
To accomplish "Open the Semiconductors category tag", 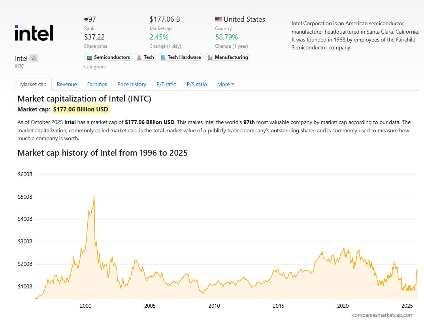I will point(109,57).
